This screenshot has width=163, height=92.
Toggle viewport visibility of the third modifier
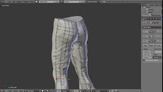click(x=152, y=41)
